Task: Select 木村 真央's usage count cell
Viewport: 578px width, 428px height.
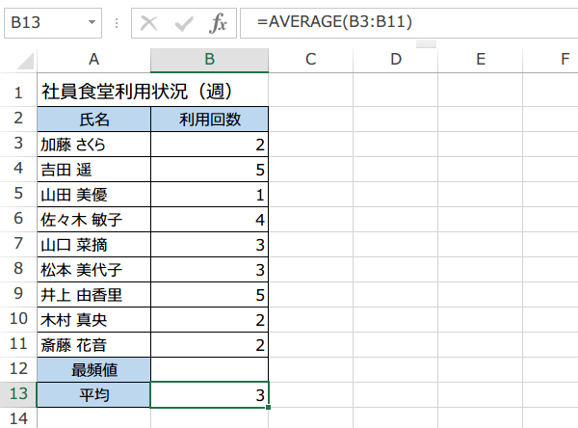Action: coord(209,320)
